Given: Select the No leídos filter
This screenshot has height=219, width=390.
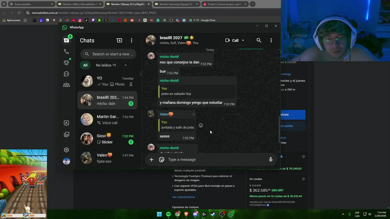Looking at the screenshot, I should tap(106, 65).
